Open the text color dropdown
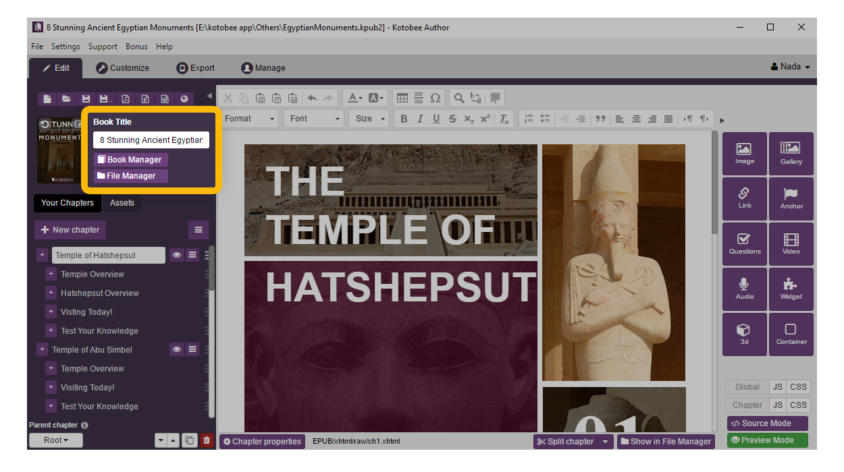844x472 pixels. click(x=355, y=98)
